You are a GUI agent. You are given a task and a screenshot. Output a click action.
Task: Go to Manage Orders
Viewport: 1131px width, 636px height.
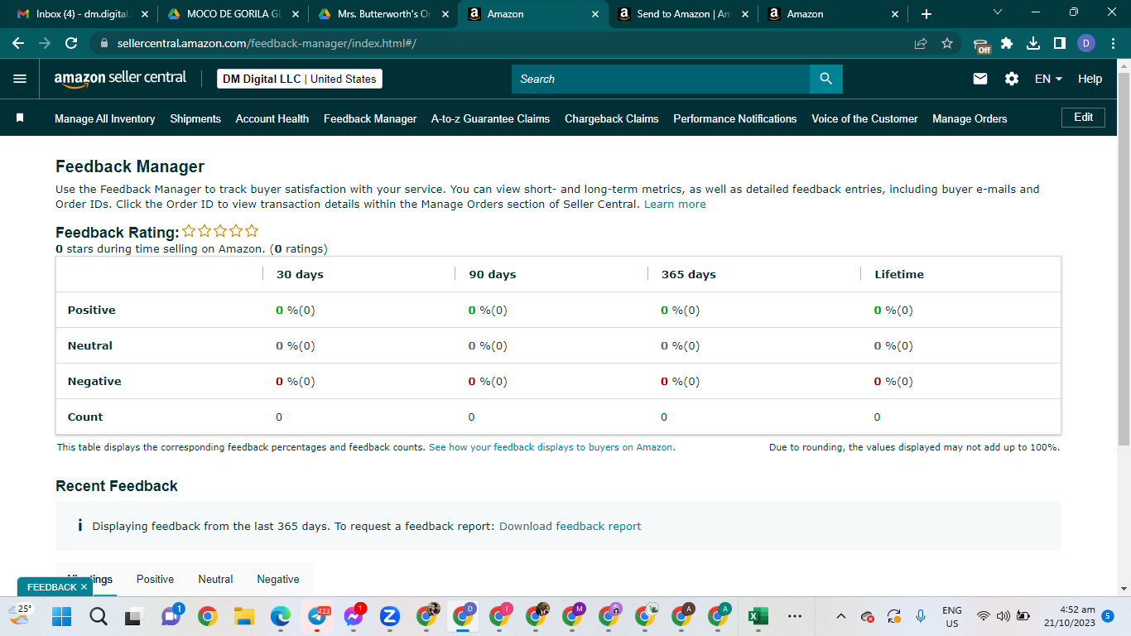970,118
